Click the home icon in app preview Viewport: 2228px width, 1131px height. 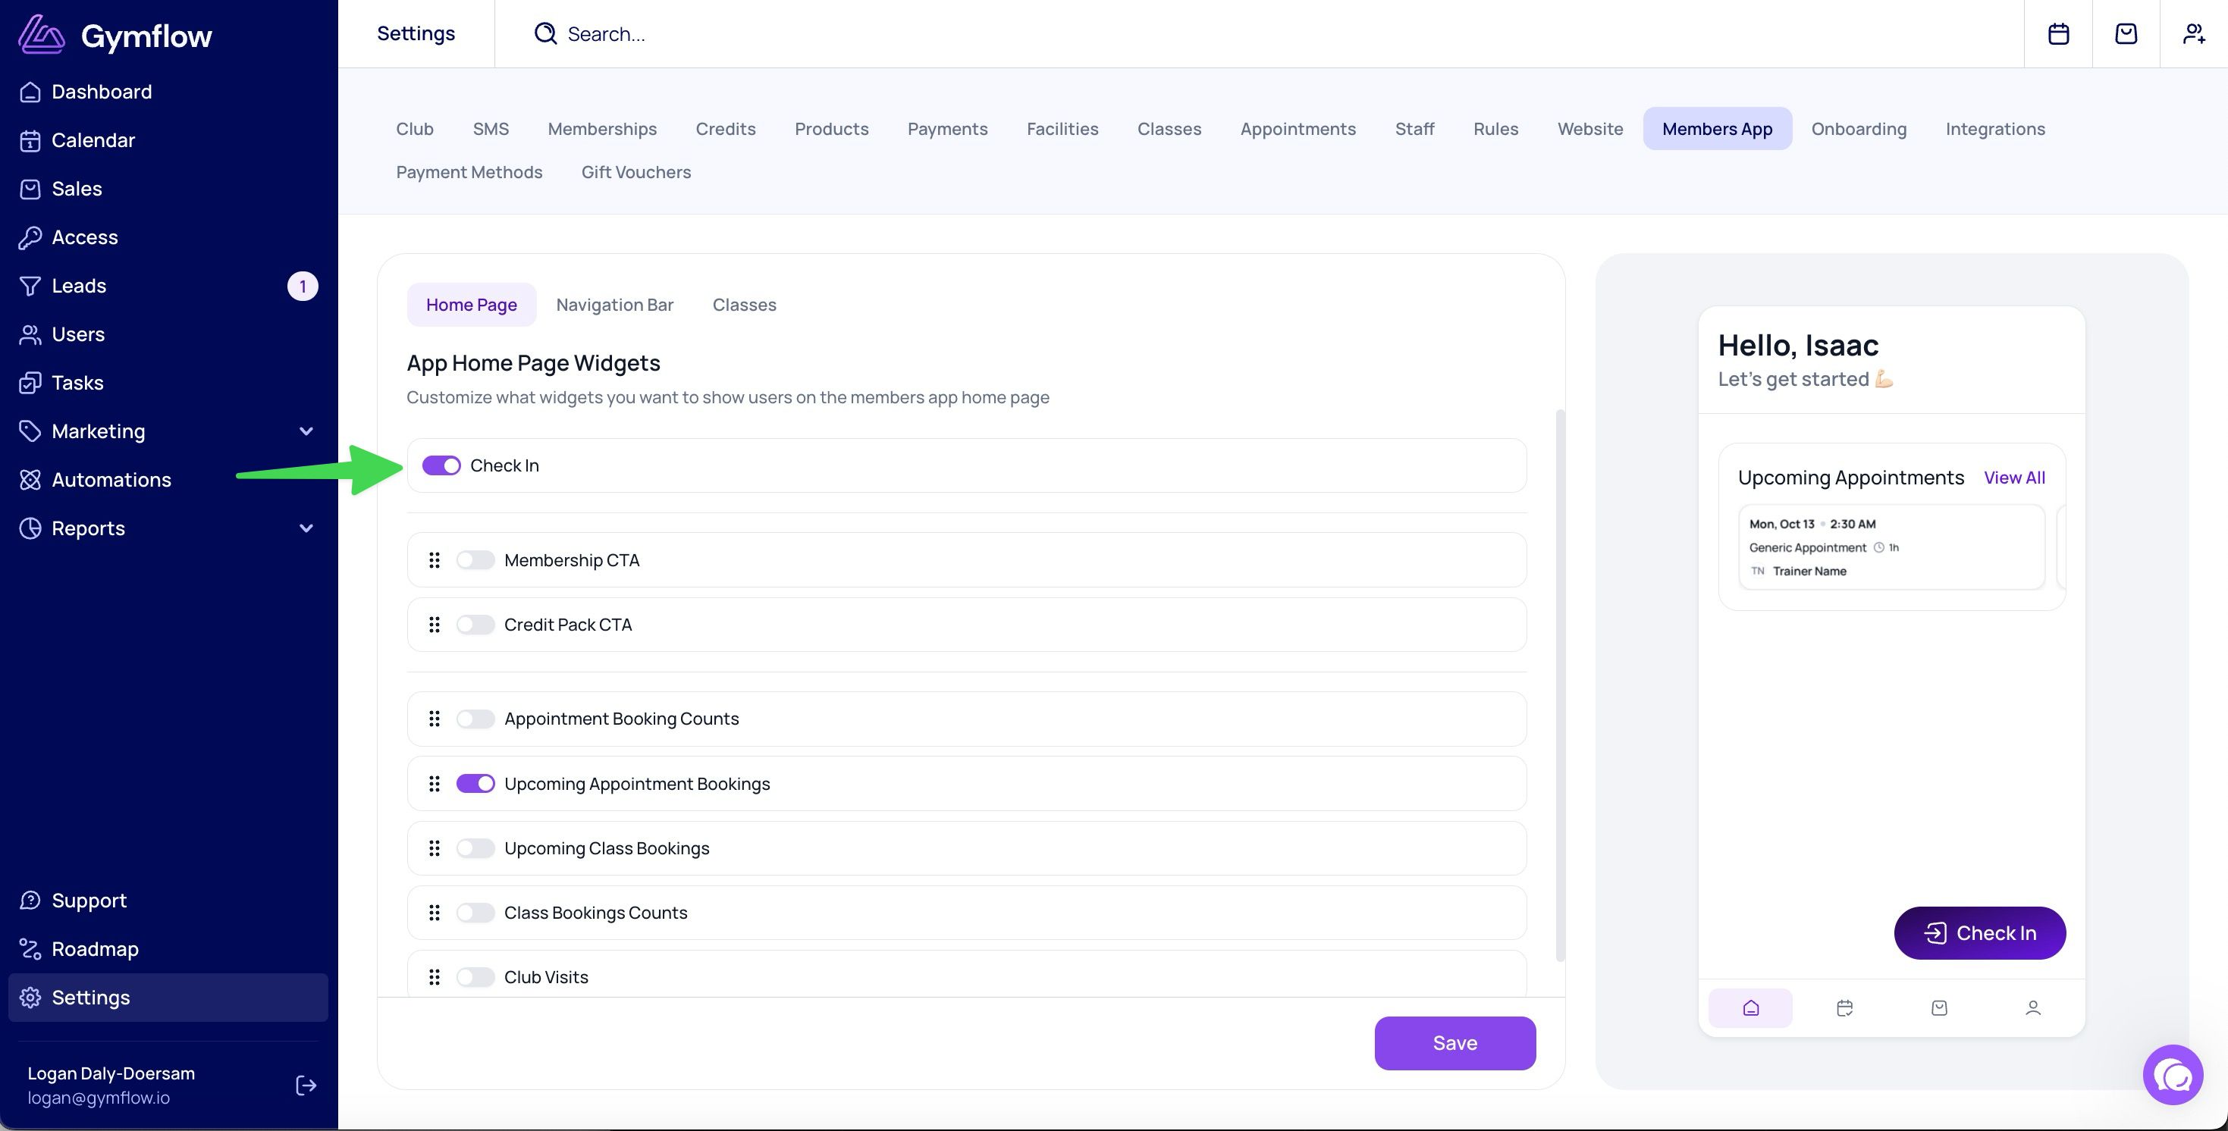(1750, 1008)
